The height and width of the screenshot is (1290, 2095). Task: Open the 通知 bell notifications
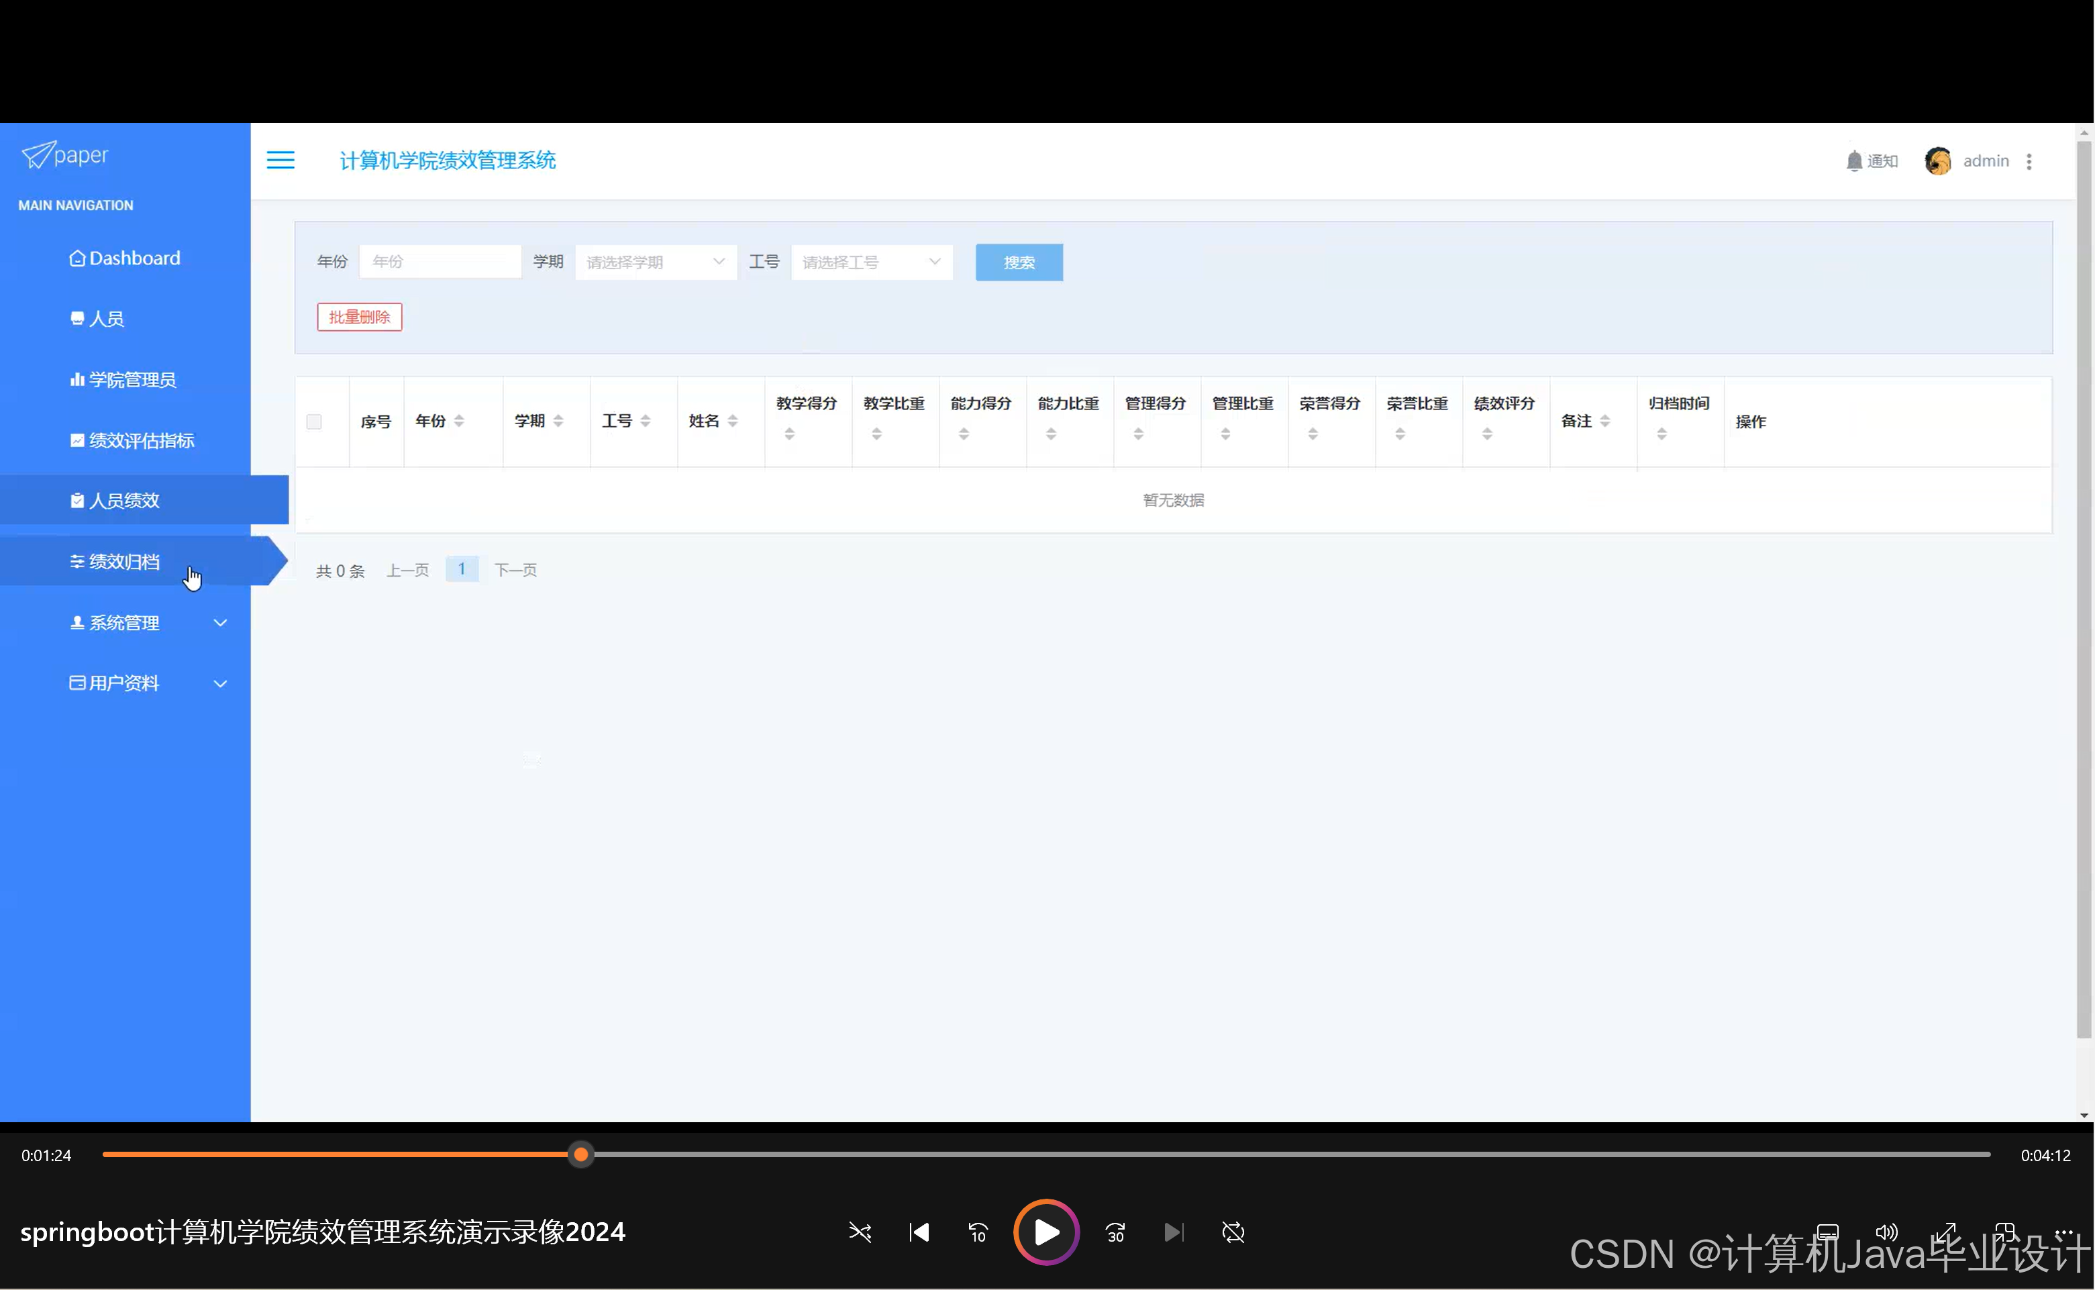[1872, 161]
